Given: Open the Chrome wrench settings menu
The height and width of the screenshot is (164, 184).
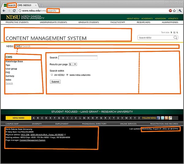Looking at the screenshot, I should pos(180,10).
